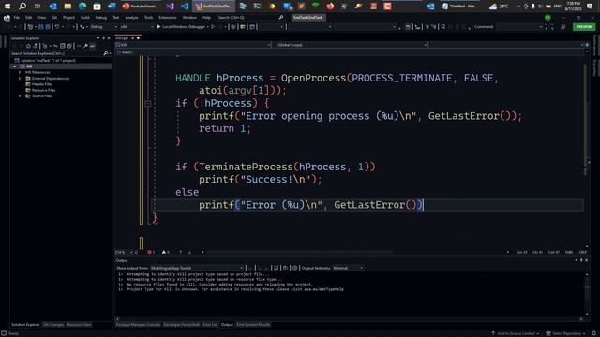Open Microsoft Edge from the taskbar
This screenshot has height=337, width=600.
[x=82, y=7]
